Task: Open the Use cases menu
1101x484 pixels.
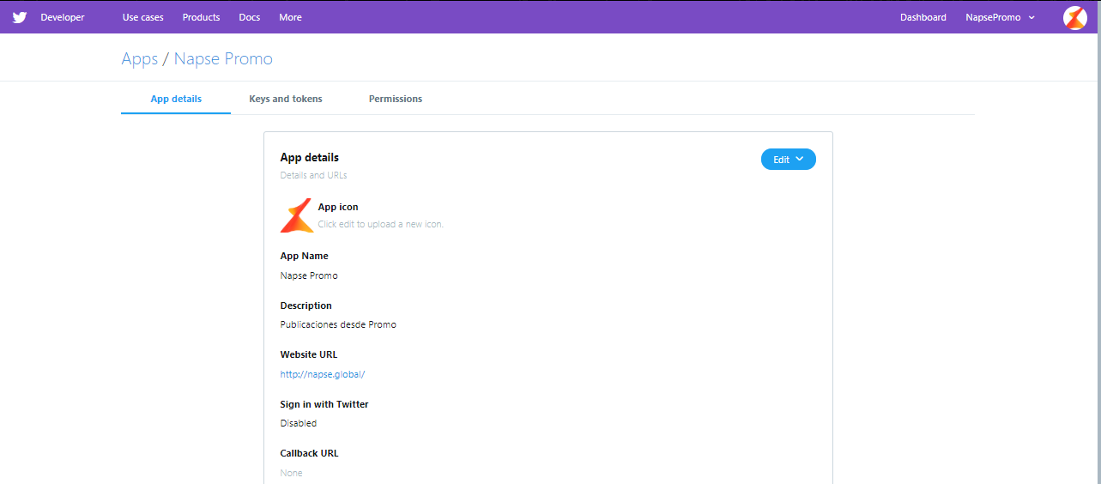Action: coord(143,17)
